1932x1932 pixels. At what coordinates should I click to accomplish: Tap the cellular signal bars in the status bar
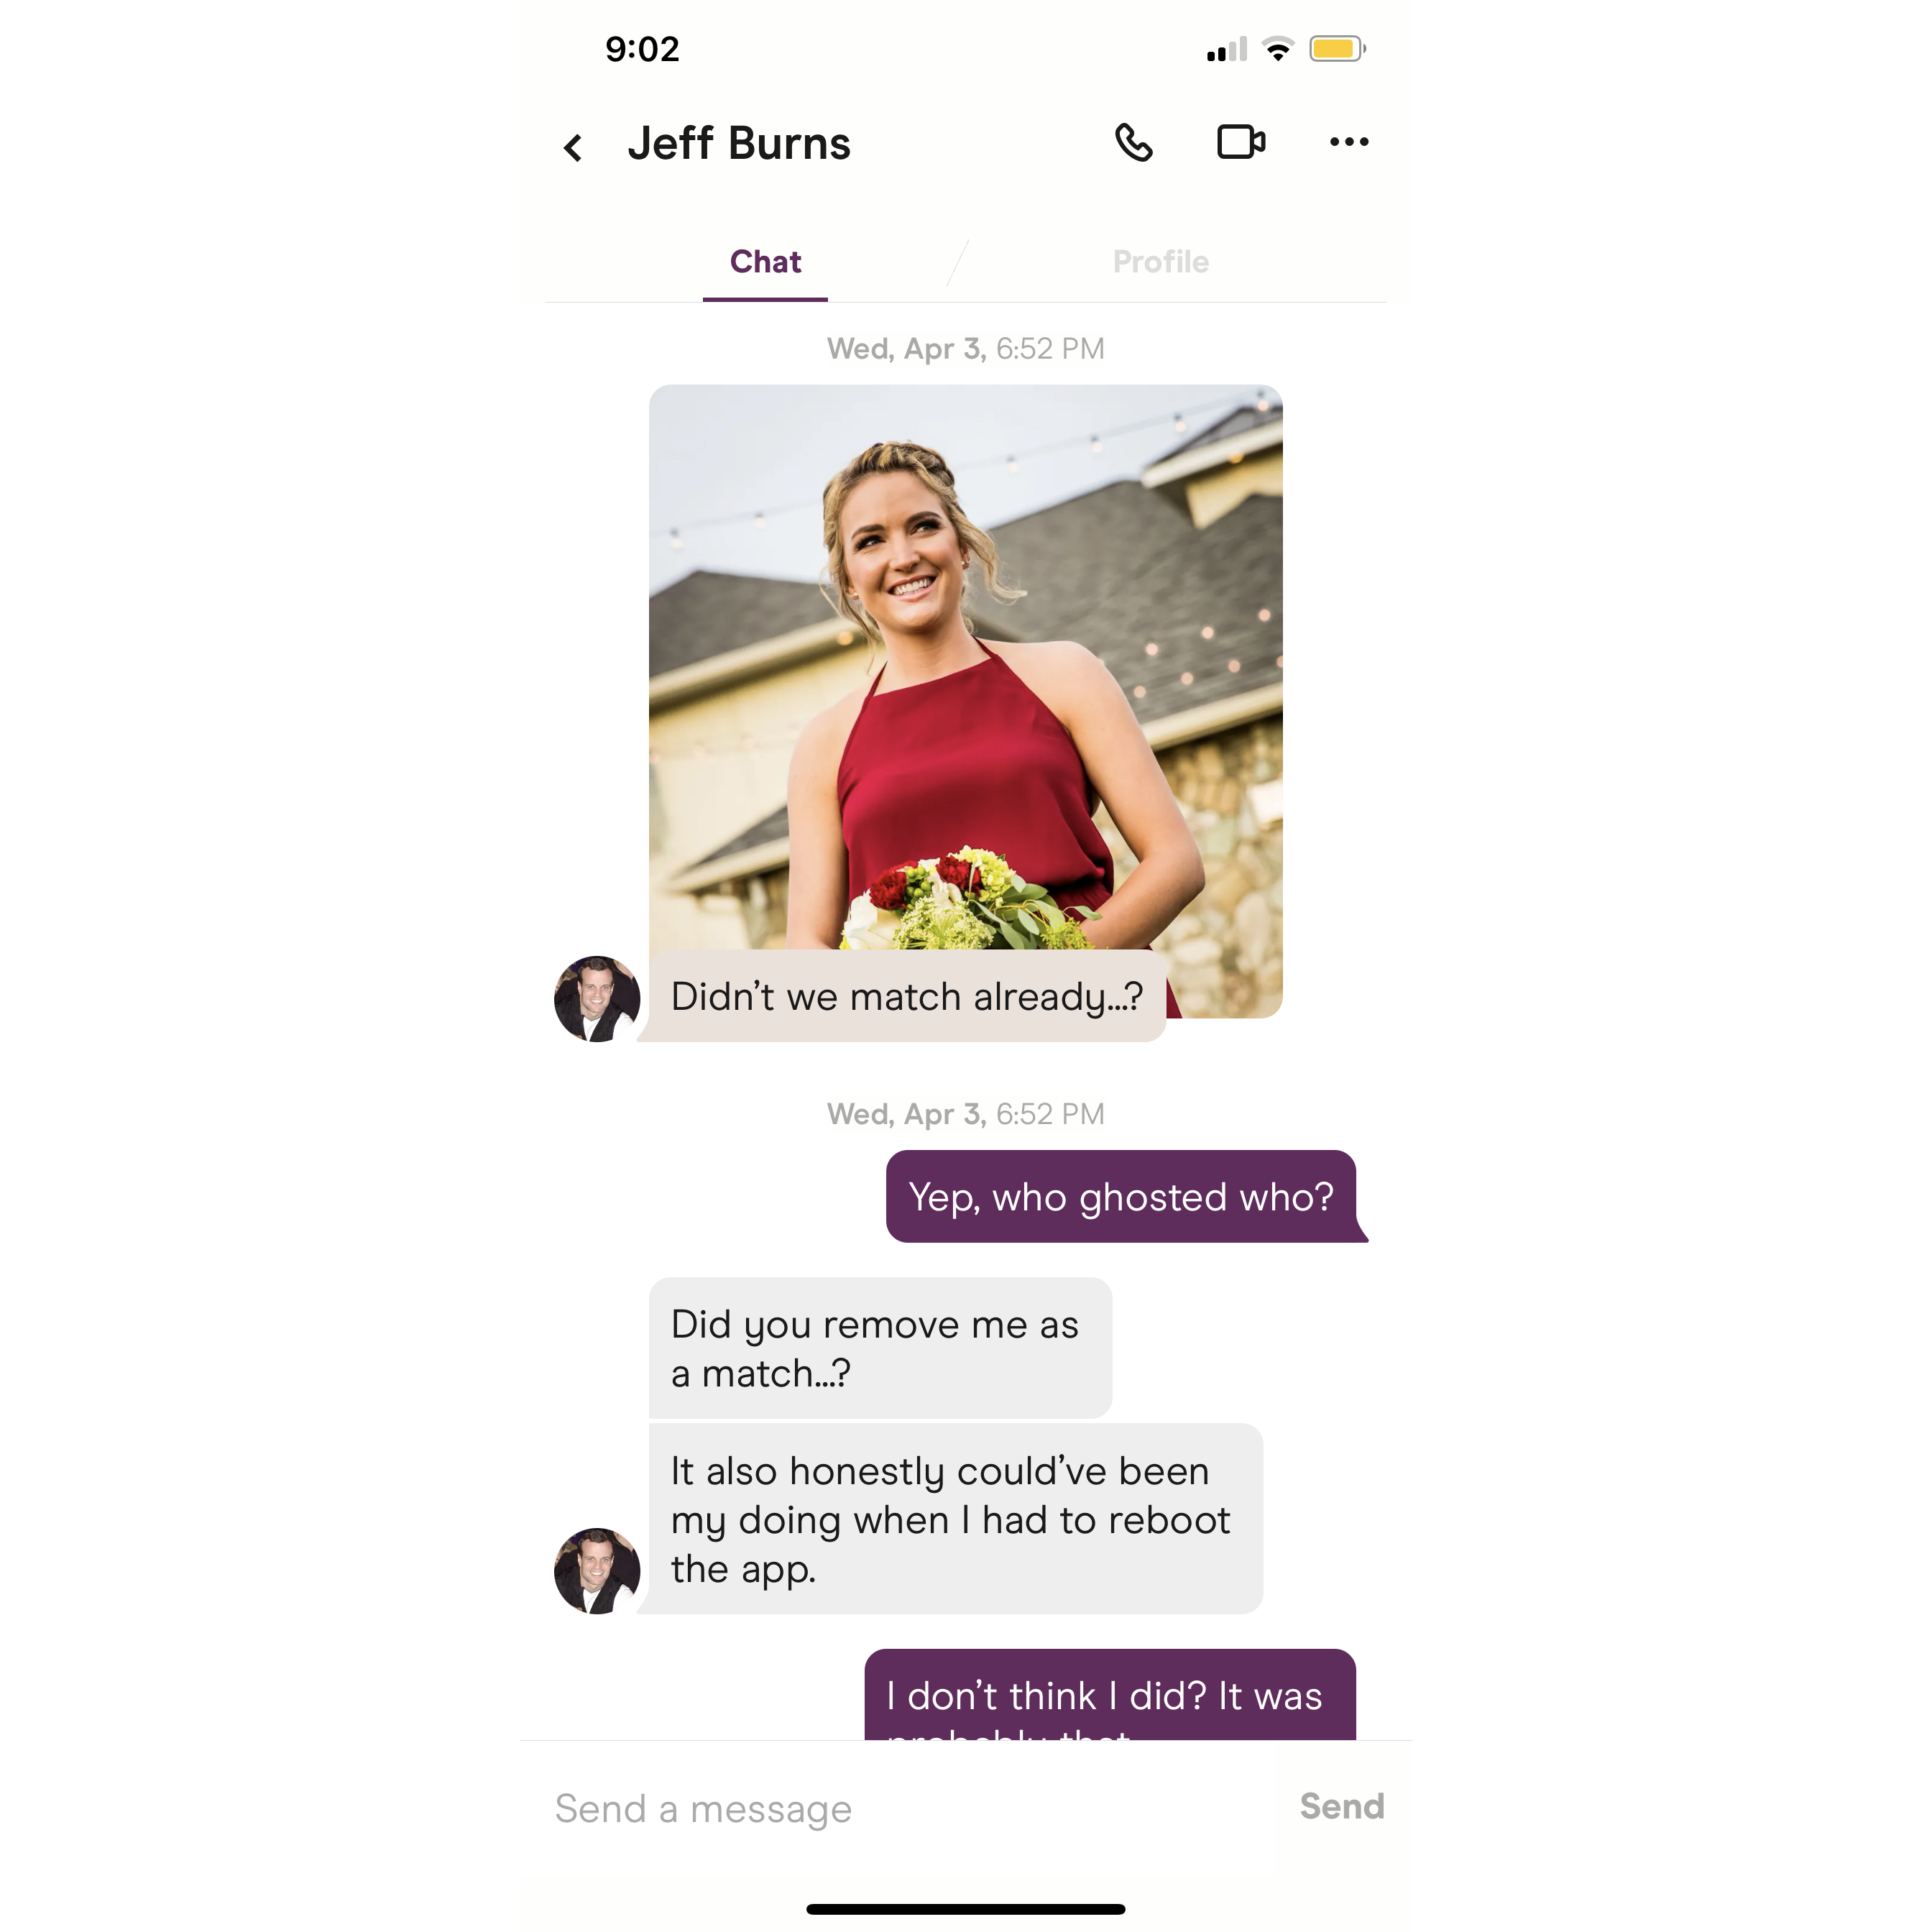[1226, 49]
